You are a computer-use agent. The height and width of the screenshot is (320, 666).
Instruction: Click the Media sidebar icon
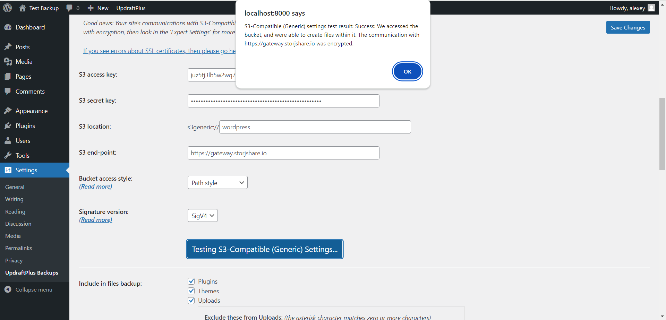pos(8,62)
